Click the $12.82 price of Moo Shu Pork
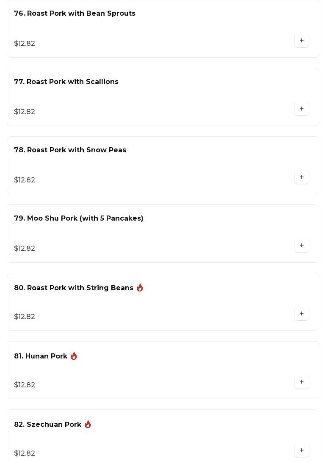Image resolution: width=326 pixels, height=462 pixels. [x=25, y=248]
